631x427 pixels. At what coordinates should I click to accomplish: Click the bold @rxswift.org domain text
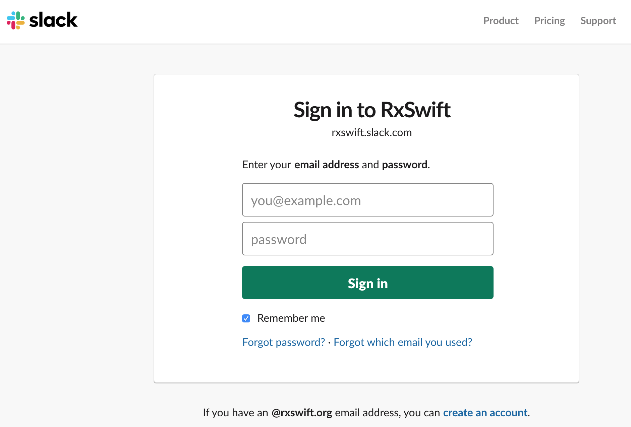pyautogui.click(x=302, y=413)
